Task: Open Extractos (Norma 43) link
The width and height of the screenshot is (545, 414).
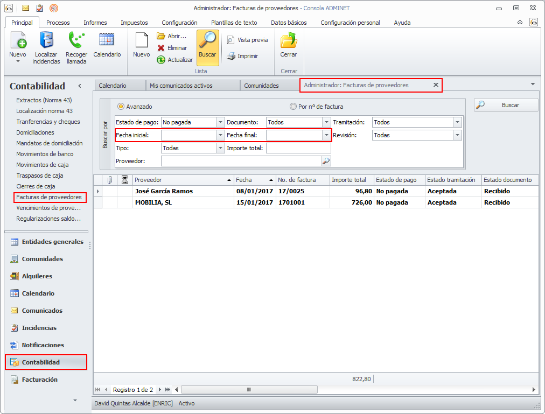Action: click(x=44, y=100)
